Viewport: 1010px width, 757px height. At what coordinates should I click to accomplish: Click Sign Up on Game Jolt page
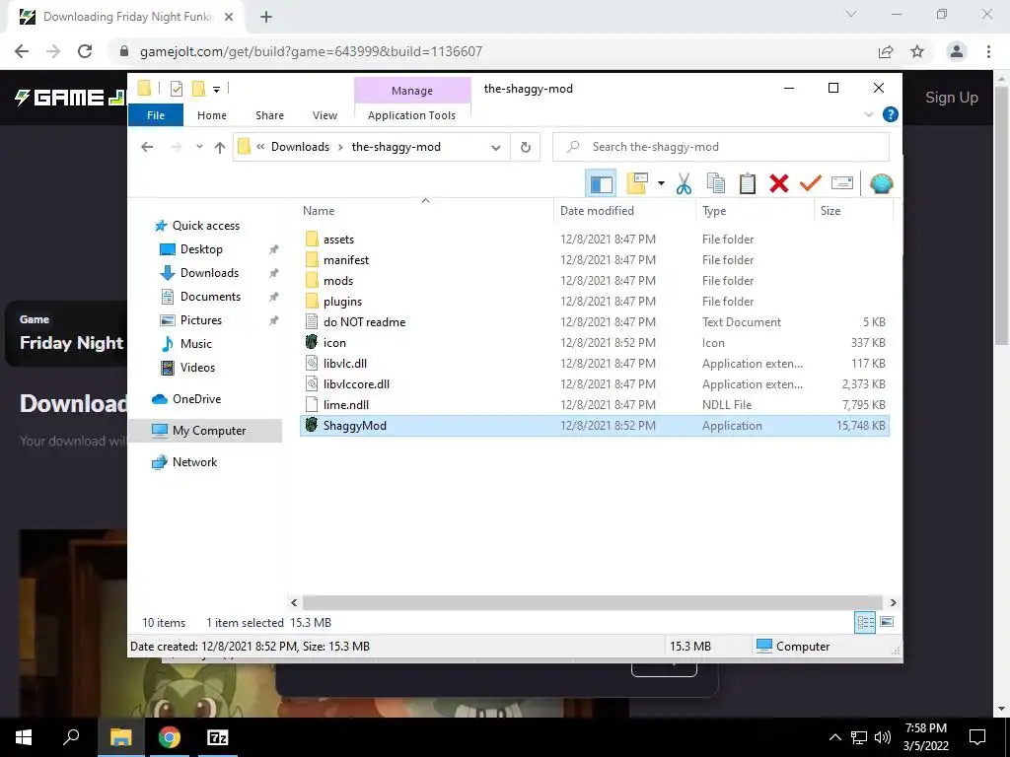click(x=952, y=98)
